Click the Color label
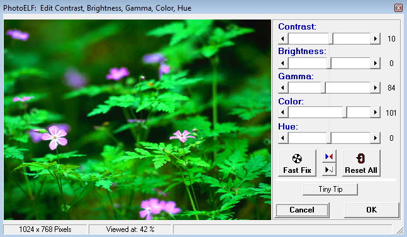Viewport: 407px width, 237px height. [x=291, y=101]
